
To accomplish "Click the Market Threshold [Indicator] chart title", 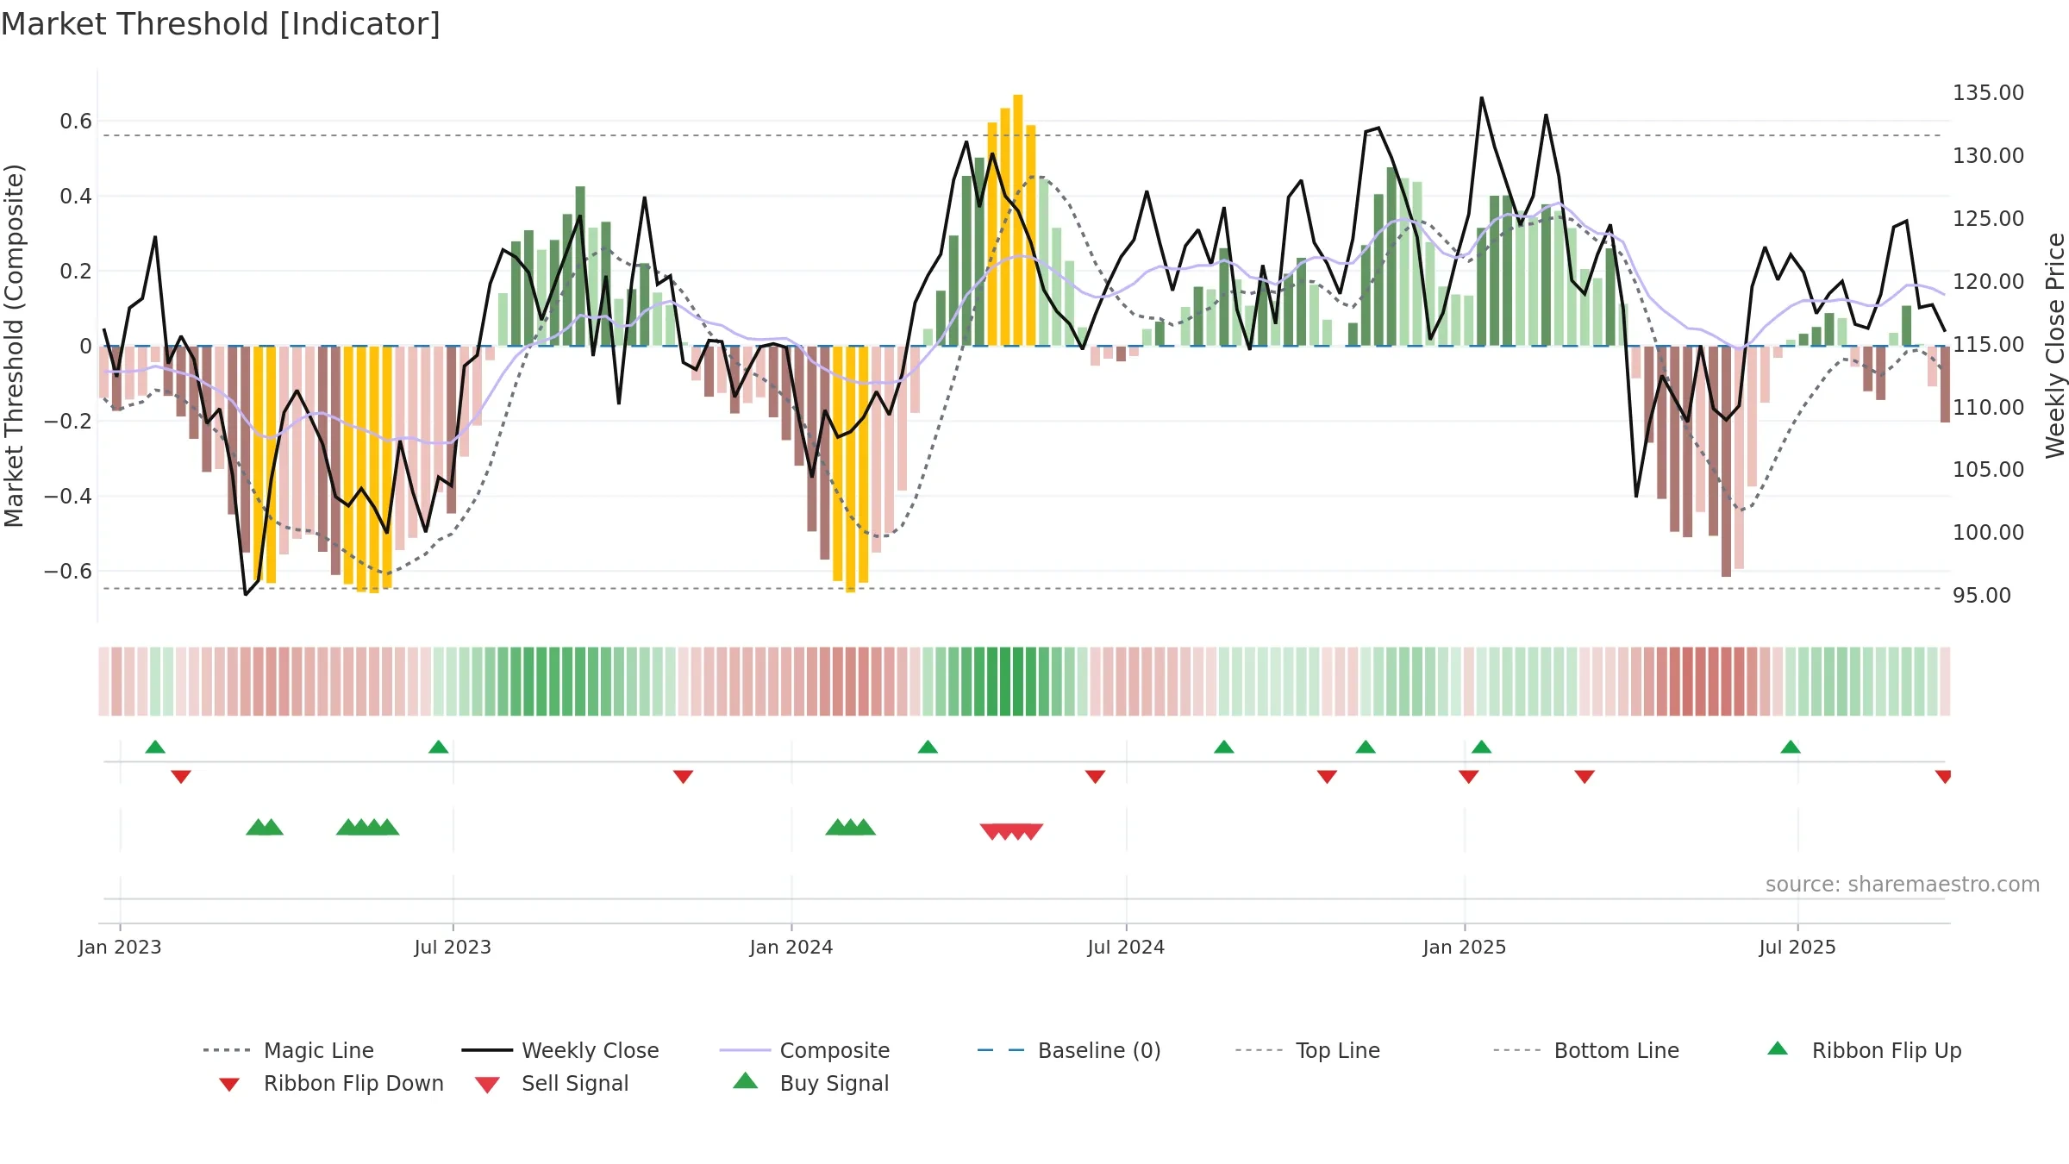I will [221, 24].
